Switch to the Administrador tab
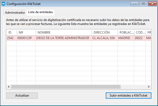This screenshot has width=158, height=106. click(x=15, y=12)
